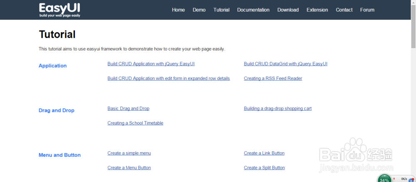Viewport: 416px width, 182px height.
Task: Go to the Download page
Action: tap(288, 10)
